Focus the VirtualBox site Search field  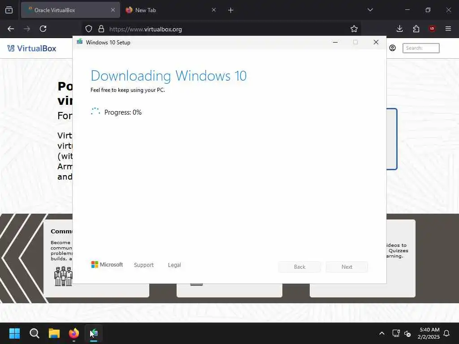click(421, 48)
